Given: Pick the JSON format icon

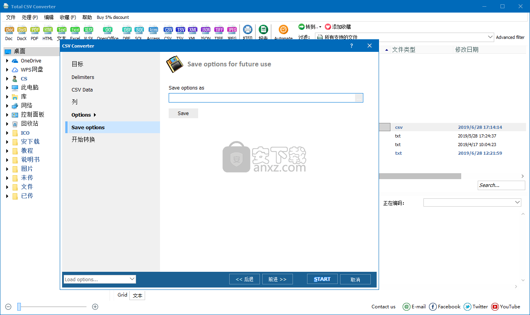Looking at the screenshot, I should [206, 29].
